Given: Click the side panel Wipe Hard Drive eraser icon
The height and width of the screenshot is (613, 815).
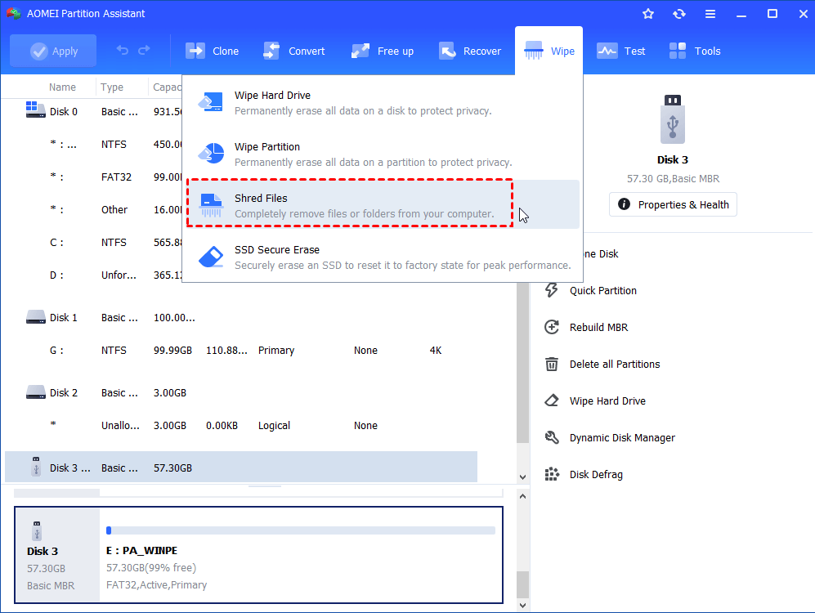Looking at the screenshot, I should tap(552, 400).
